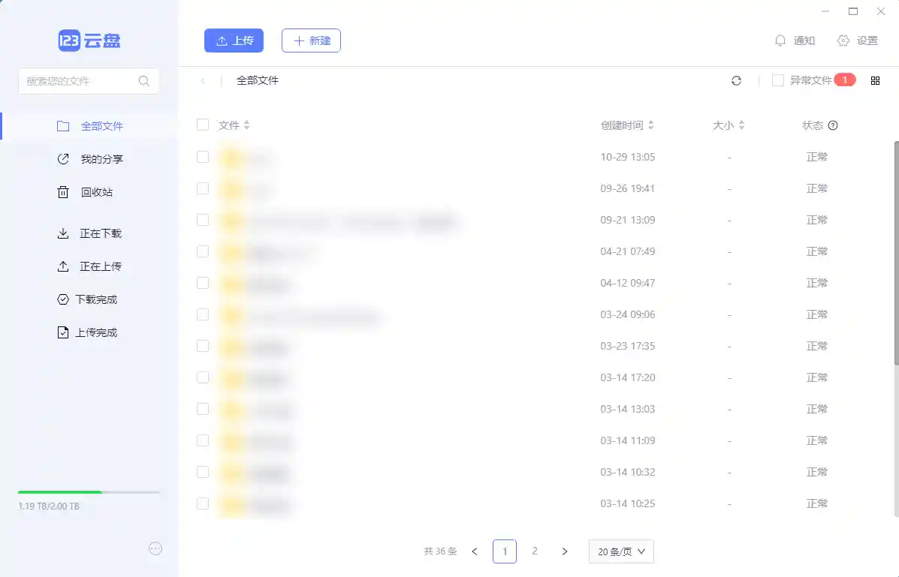Click the storage usage progress bar

tap(89, 492)
